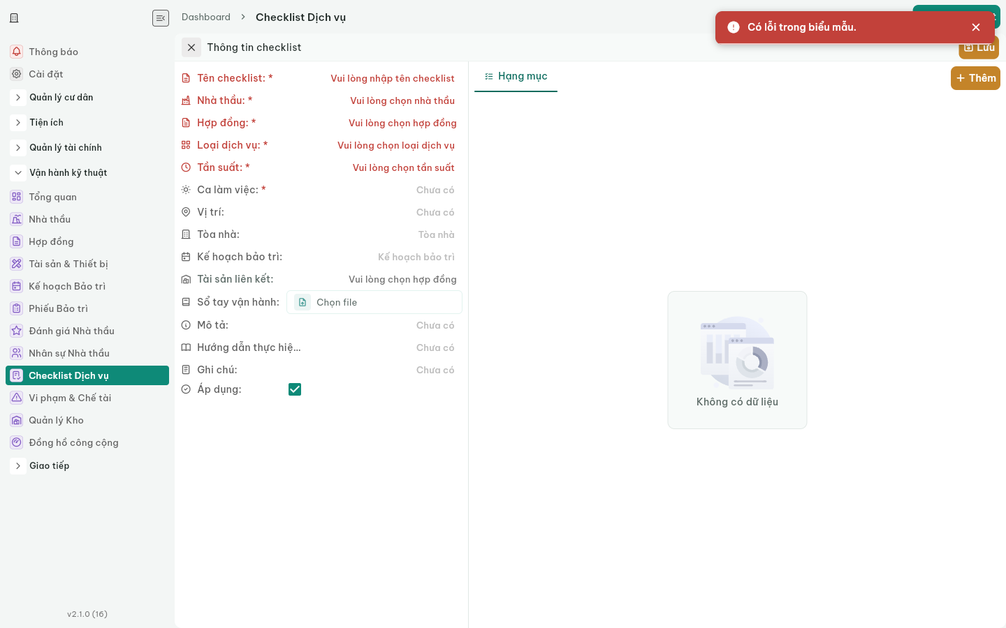Close the Thông tin checklist panel
Image resolution: width=1006 pixels, height=628 pixels.
(191, 47)
